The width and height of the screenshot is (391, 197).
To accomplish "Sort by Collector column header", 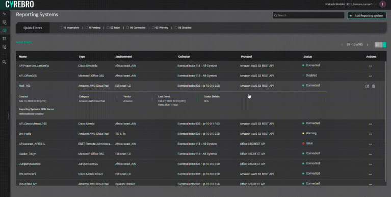I will coord(184,57).
